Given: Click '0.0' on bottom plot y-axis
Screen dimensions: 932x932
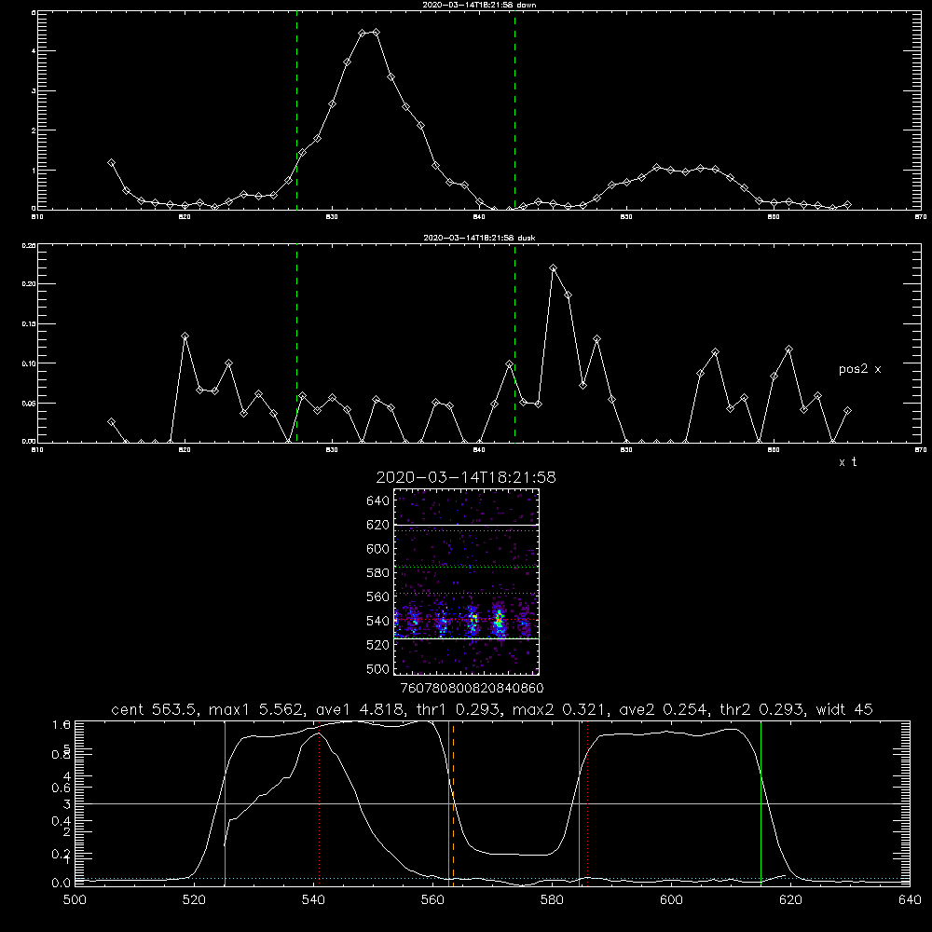Looking at the screenshot, I should click(x=62, y=883).
